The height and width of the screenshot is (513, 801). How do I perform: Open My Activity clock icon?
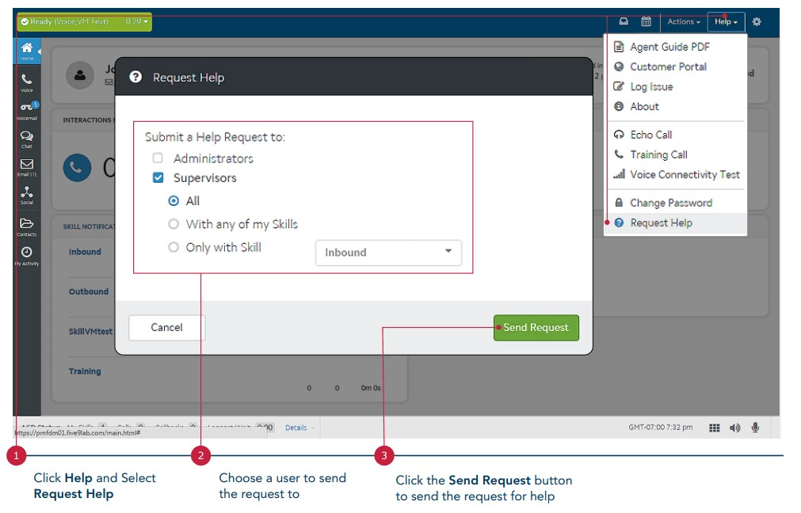26,253
